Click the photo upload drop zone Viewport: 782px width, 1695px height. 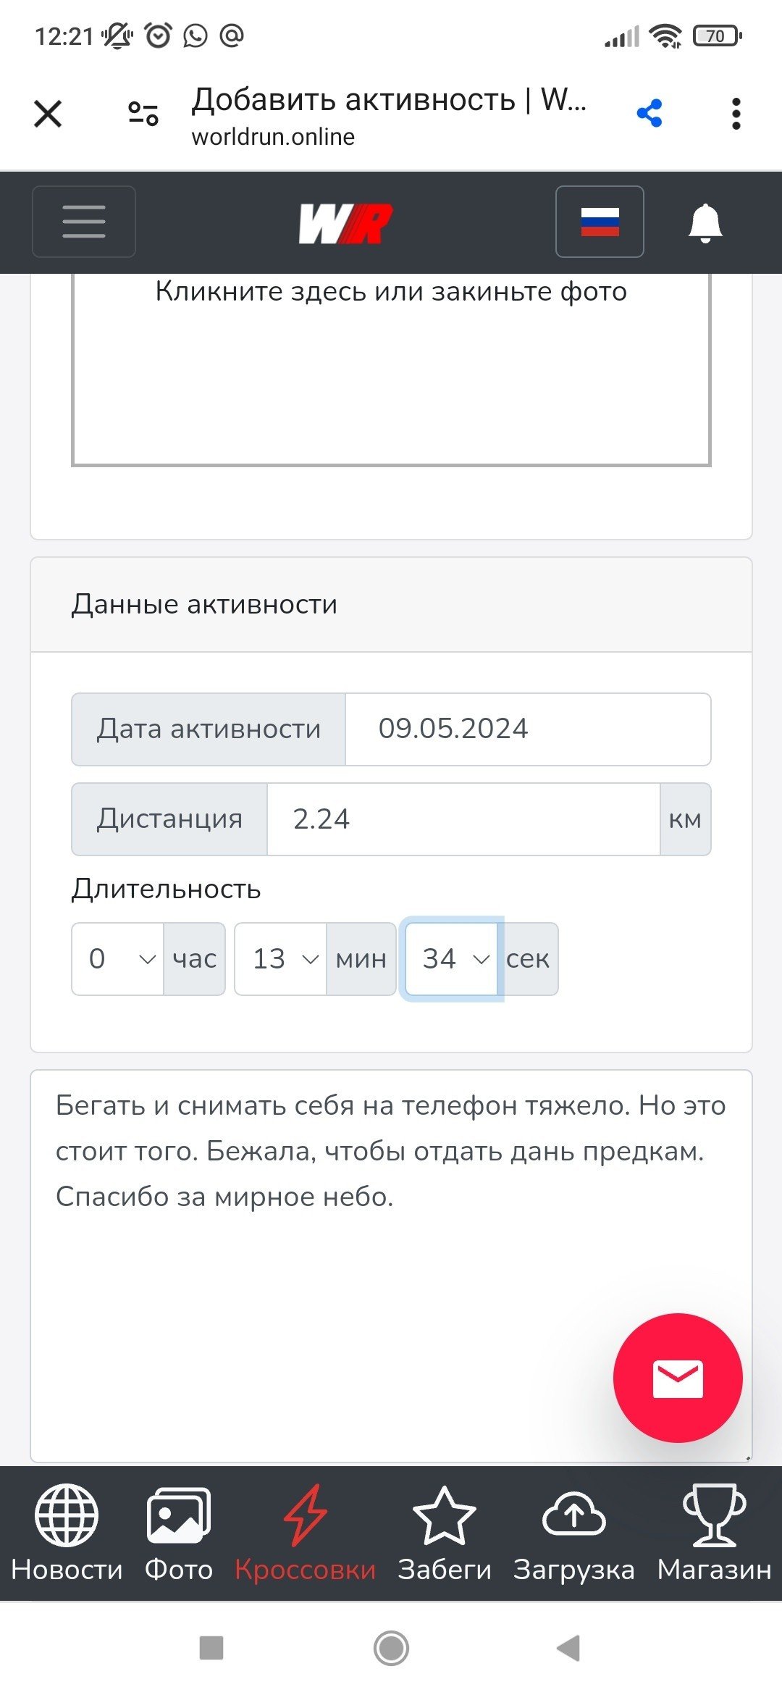[x=391, y=369]
